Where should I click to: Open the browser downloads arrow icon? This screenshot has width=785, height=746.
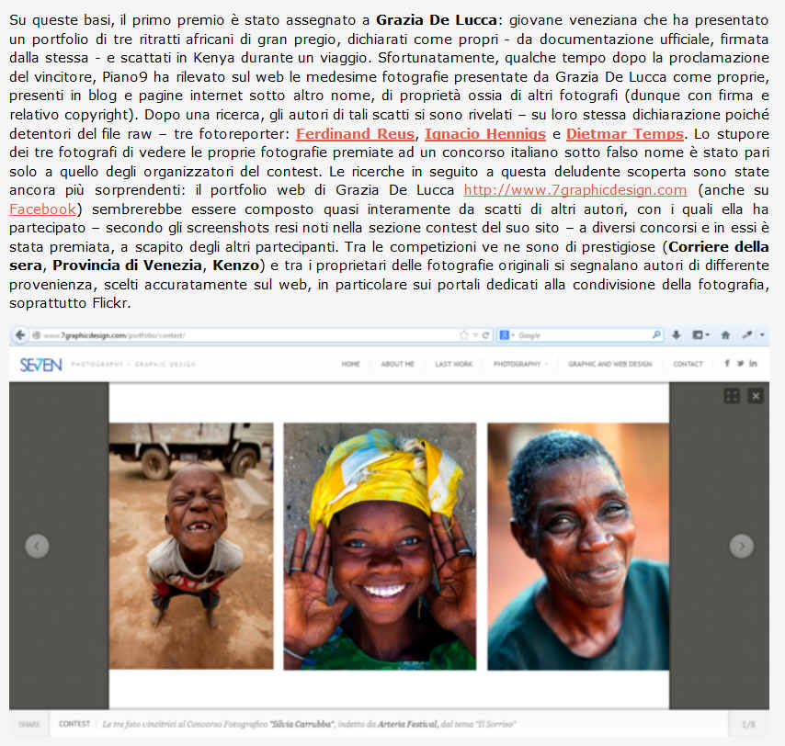pyautogui.click(x=677, y=335)
